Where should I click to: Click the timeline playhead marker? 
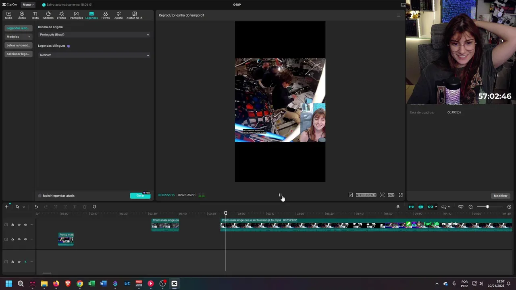[x=226, y=213]
